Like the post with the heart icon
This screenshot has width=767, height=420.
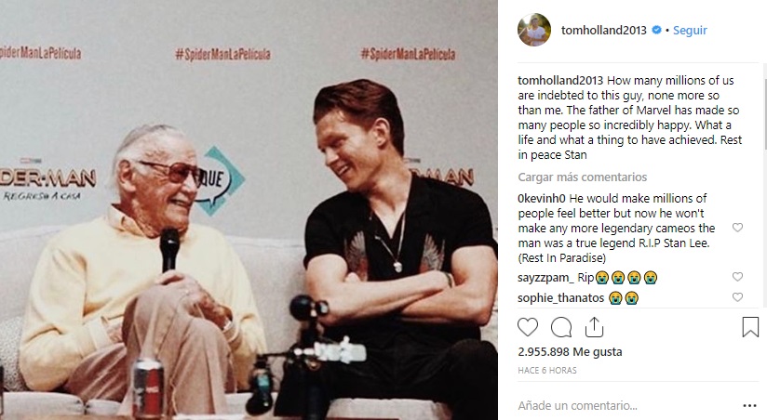[528, 327]
